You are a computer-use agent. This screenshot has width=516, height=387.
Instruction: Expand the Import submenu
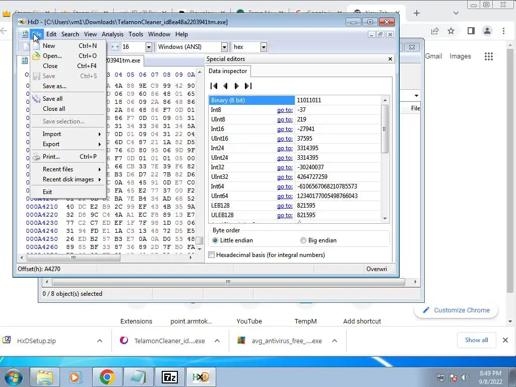68,134
